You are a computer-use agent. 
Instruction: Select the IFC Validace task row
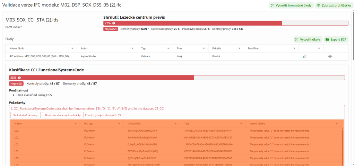pos(41,56)
